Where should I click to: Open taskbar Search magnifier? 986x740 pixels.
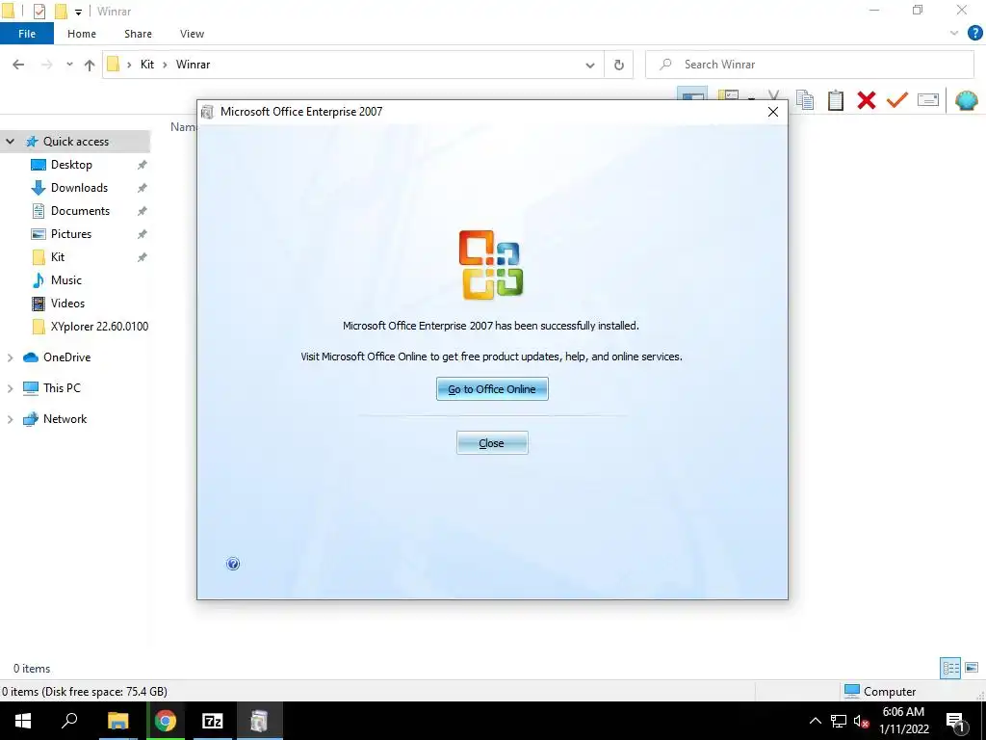coord(69,721)
